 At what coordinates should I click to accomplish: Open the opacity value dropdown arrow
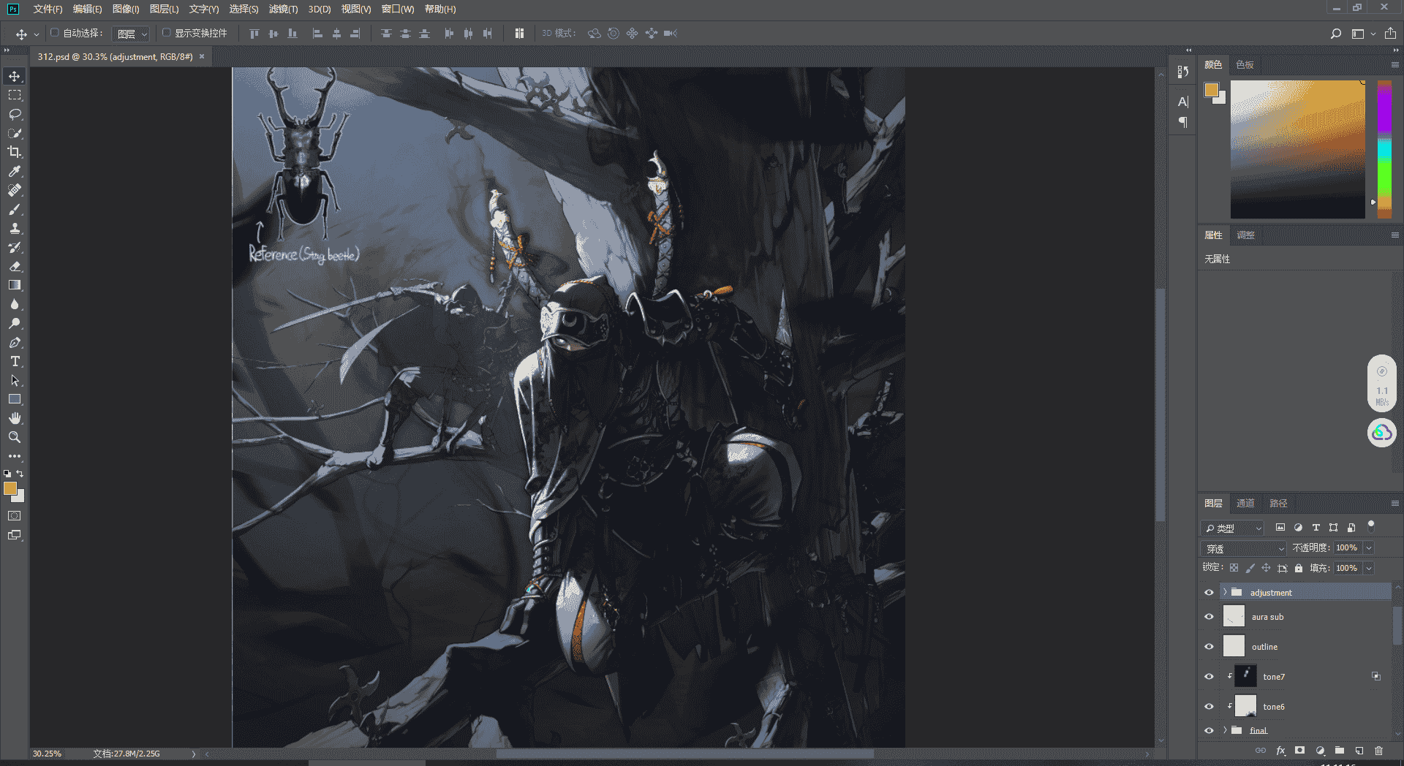(1369, 548)
